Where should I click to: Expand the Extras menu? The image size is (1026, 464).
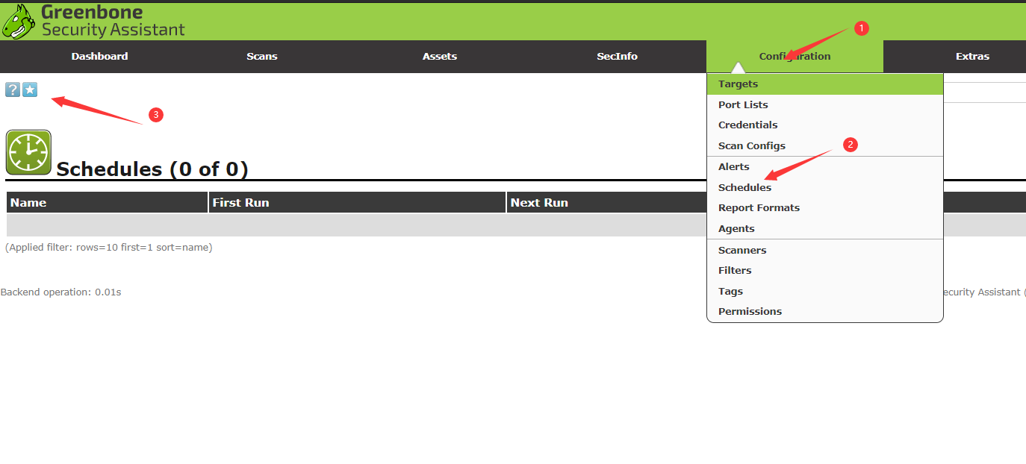pyautogui.click(x=972, y=57)
